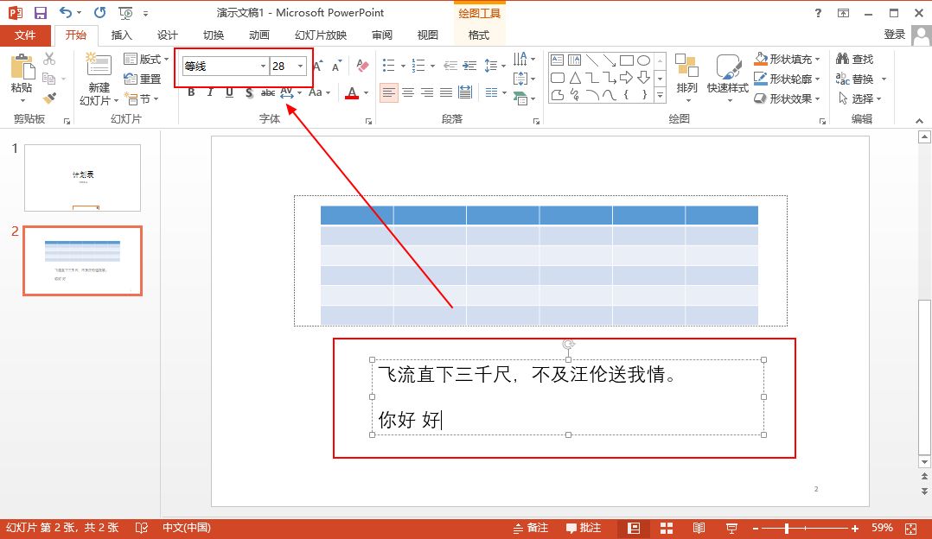This screenshot has height=539, width=932.
Task: Expand the font size dropdown showing 28
Action: coord(301,67)
